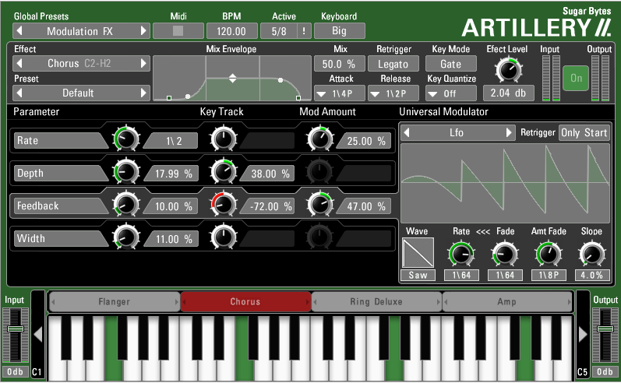Click the <<< link between Rate and Fade
Viewport: 621px width, 383px height.
pyautogui.click(x=483, y=231)
